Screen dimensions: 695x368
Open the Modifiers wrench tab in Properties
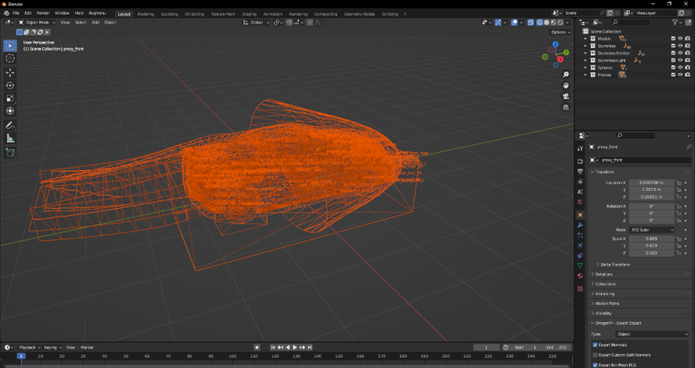580,225
